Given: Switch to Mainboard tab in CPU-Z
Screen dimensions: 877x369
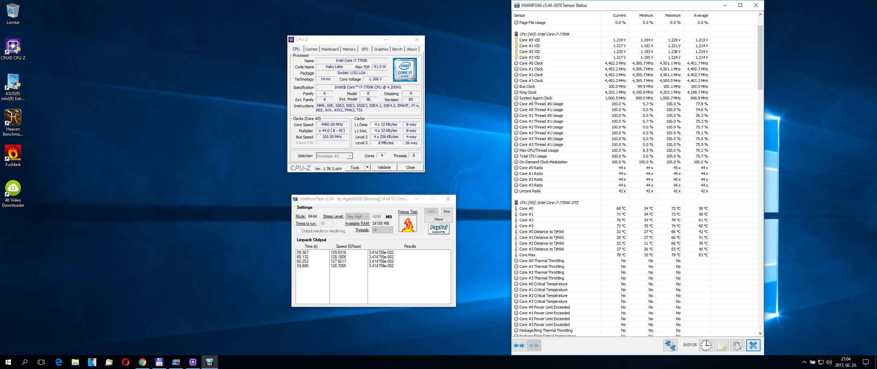Looking at the screenshot, I should pyautogui.click(x=330, y=49).
